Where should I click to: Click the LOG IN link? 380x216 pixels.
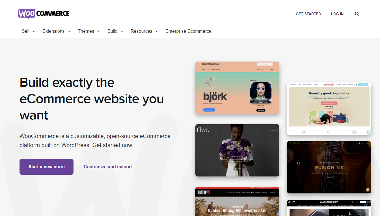pos(337,14)
